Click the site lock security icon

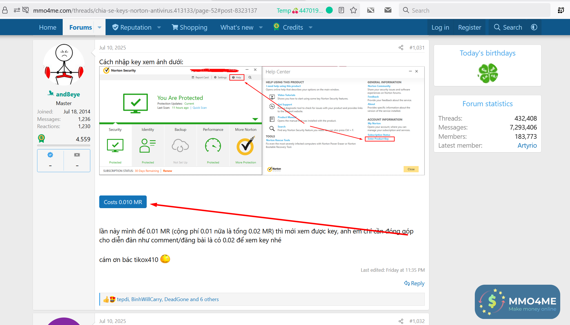5,10
